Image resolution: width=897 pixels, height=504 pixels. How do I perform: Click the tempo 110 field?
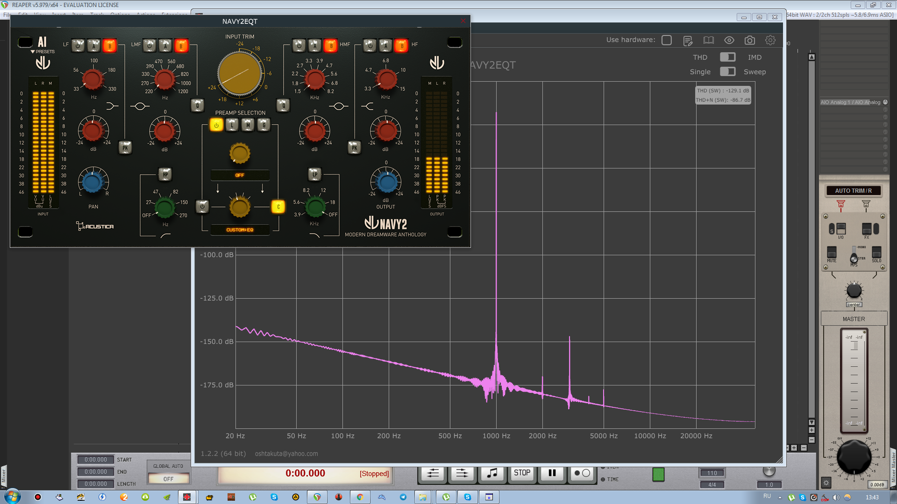tap(712, 473)
